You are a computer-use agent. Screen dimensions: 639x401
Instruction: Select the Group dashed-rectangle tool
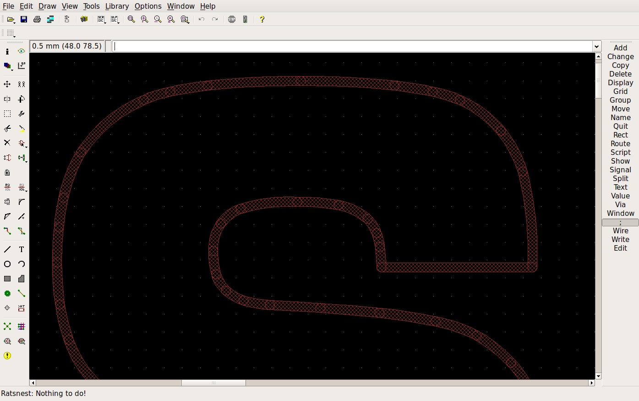click(7, 114)
